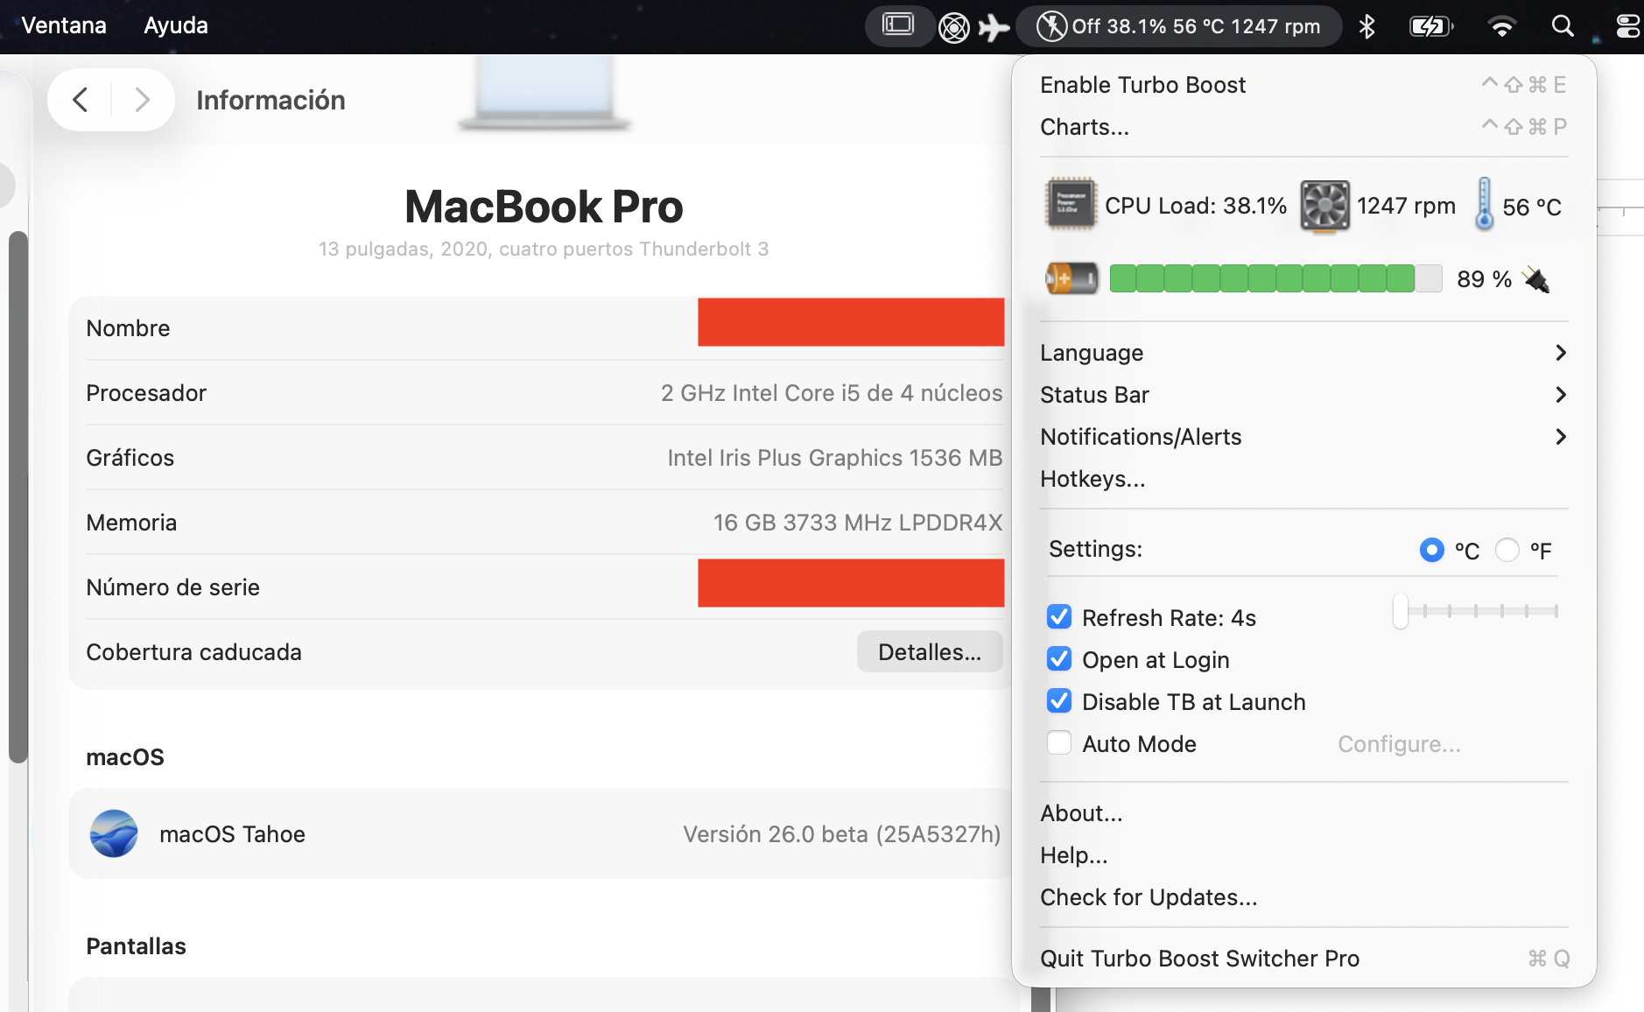Screen dimensions: 1644x1012
Task: Quit Turbo Boost Switcher Pro
Action: [x=1303, y=959]
